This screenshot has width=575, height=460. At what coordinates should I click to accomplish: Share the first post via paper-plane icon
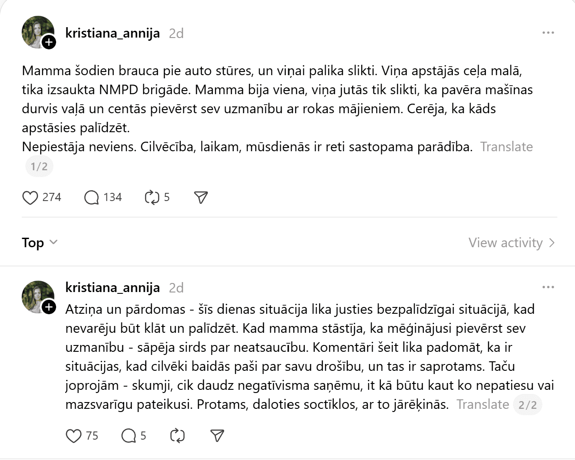[x=201, y=197]
